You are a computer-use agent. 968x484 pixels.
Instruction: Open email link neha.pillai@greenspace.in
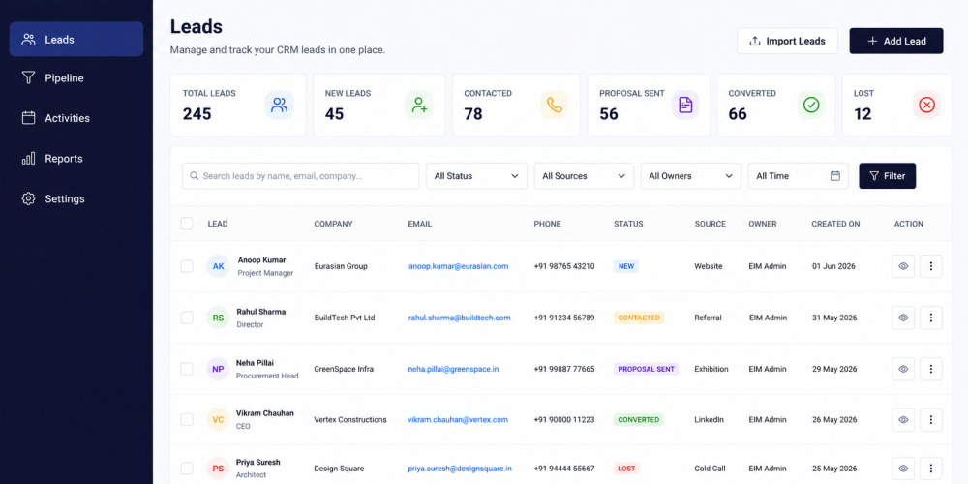pos(453,369)
